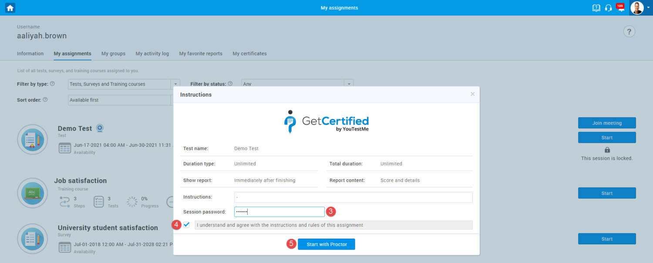
Task: Click the Steps icon under Job satisfaction
Action: tap(64, 201)
